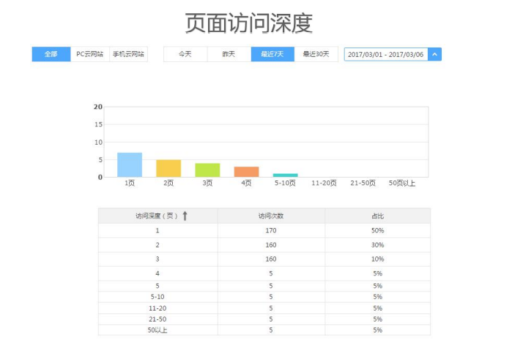Screen dimensions: 523x350
Task: Sort by 访问深度 using arrow icon
Action: 185,216
